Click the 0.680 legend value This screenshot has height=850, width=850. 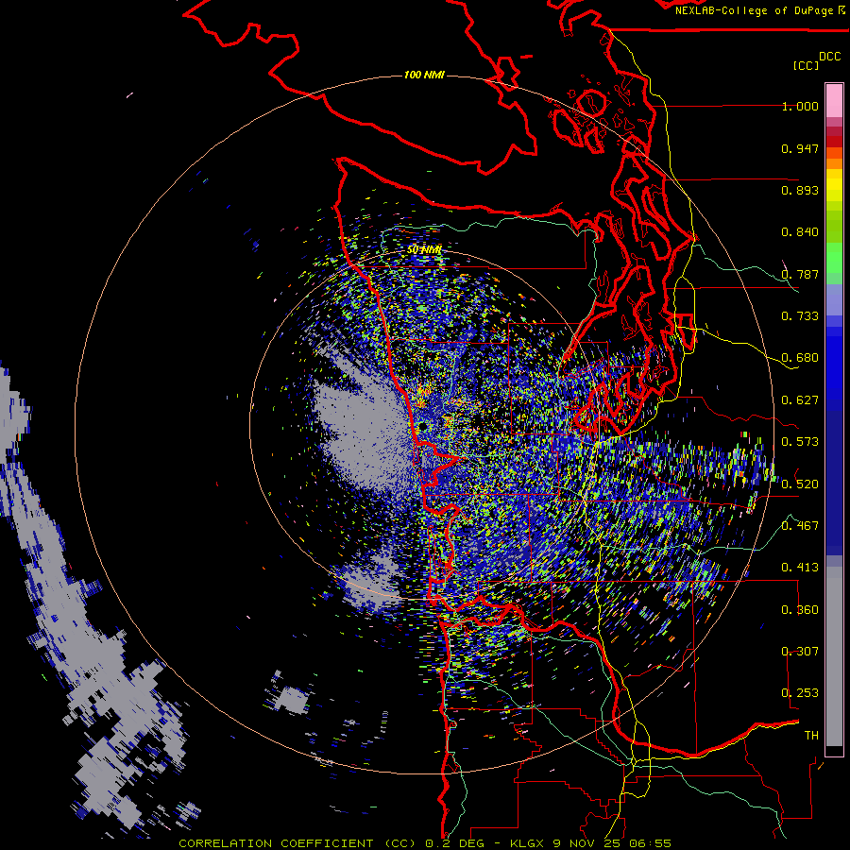click(x=800, y=358)
